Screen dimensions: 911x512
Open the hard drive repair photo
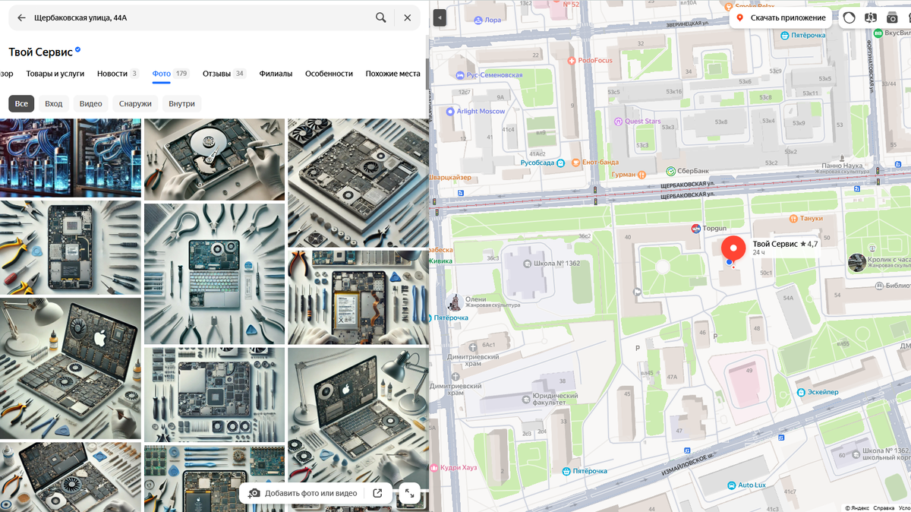tap(214, 159)
